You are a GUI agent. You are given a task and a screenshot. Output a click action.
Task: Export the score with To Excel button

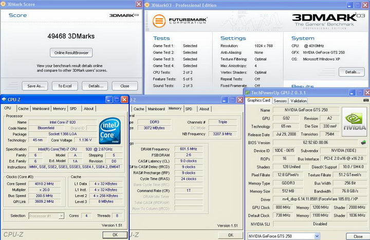[x=65, y=86]
